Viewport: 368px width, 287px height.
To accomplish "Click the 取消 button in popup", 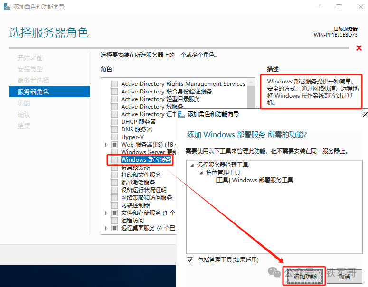I will (344, 277).
